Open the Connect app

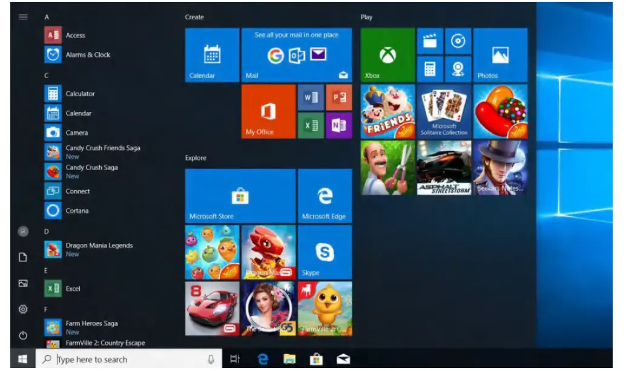point(92,191)
